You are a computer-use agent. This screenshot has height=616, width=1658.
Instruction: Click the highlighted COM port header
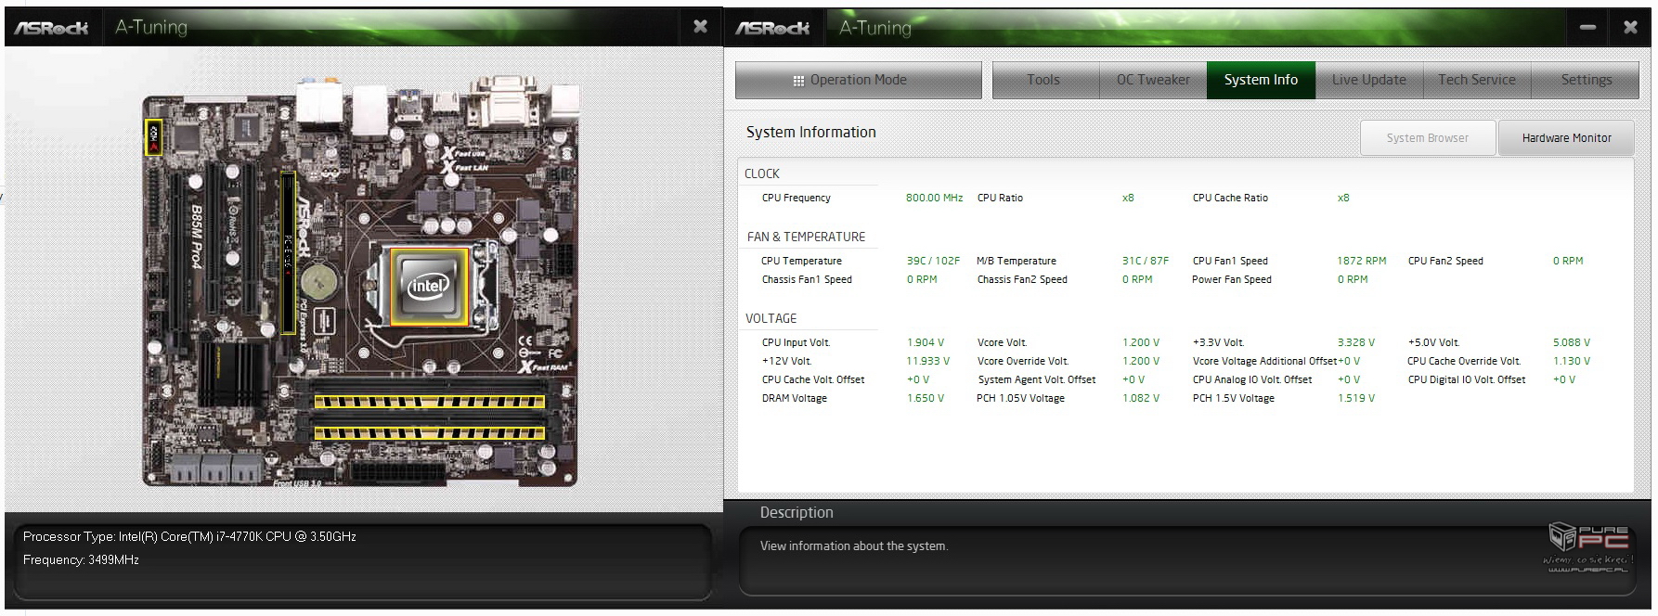[154, 136]
